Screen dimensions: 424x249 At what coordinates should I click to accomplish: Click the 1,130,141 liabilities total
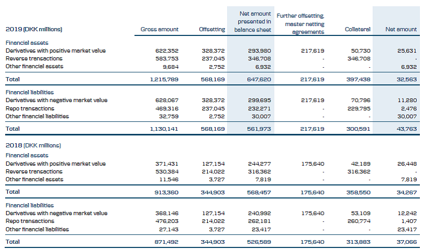(x=164, y=128)
